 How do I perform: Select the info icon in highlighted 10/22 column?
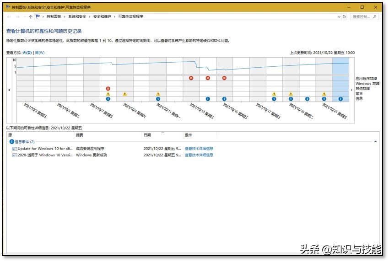[340, 99]
